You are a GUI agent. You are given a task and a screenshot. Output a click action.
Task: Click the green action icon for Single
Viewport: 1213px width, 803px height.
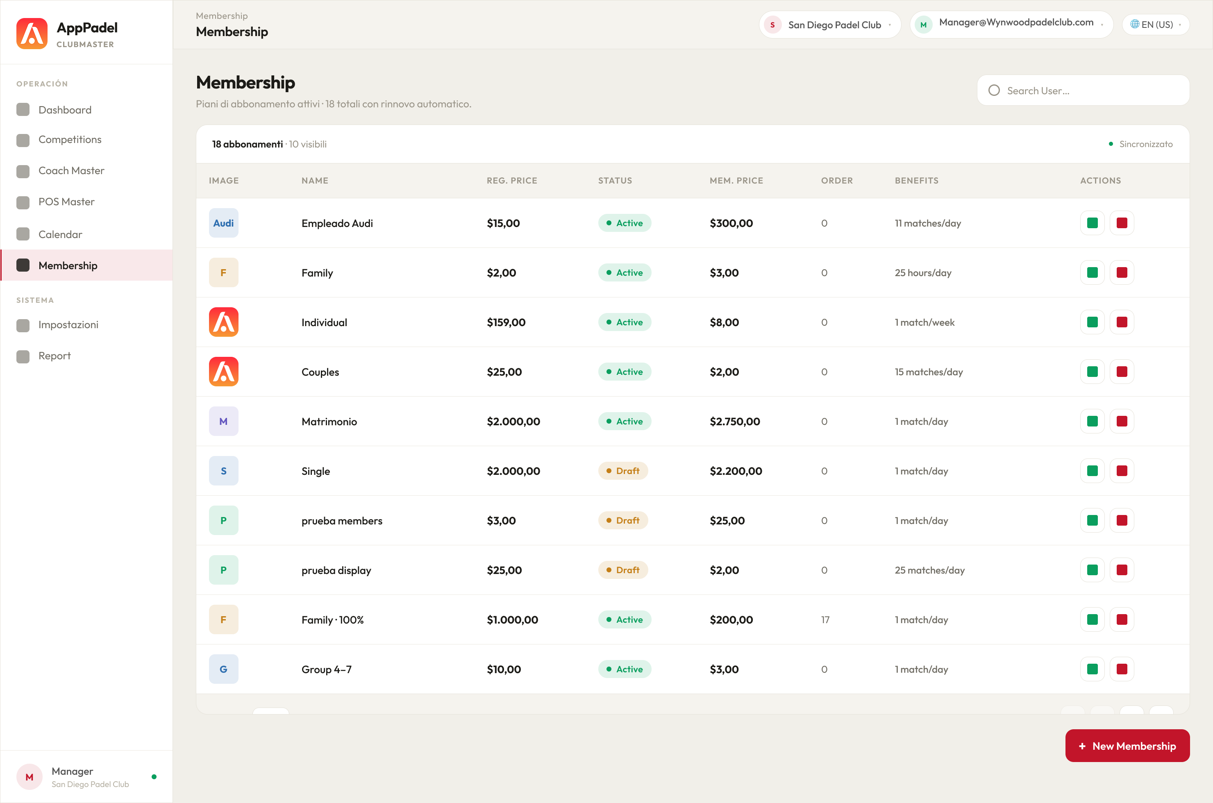coord(1092,471)
